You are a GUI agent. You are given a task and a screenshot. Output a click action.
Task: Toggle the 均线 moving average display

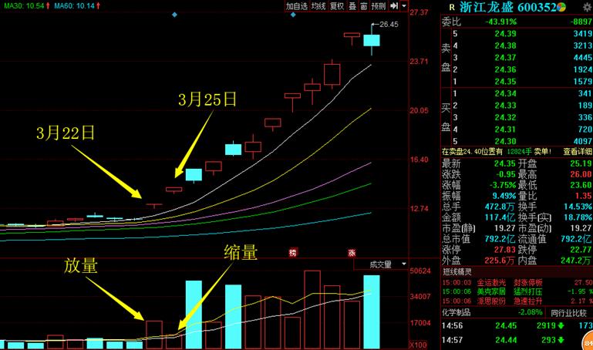point(318,6)
